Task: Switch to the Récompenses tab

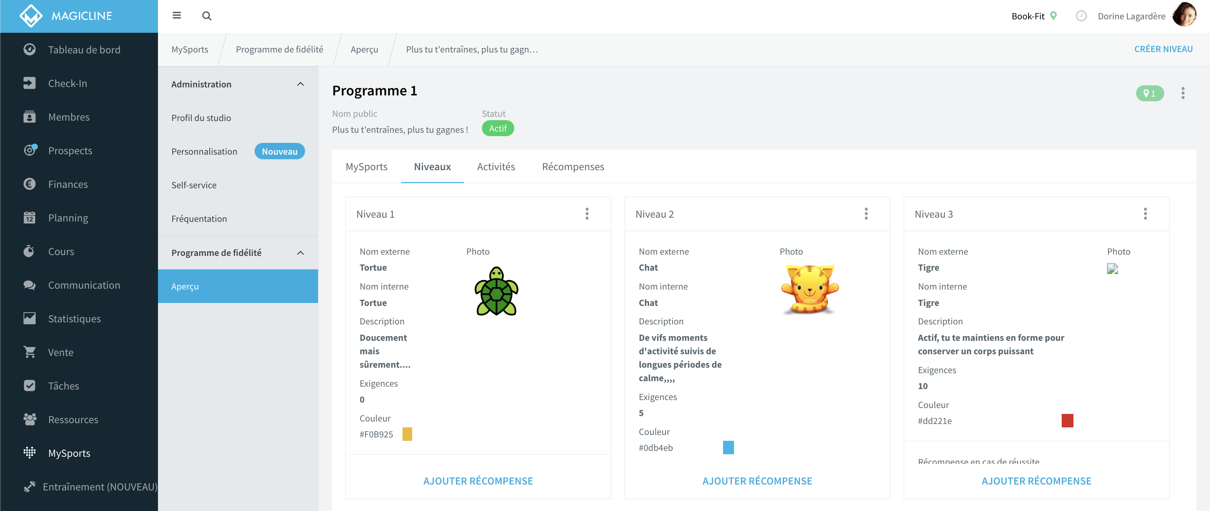Action: coord(573,167)
